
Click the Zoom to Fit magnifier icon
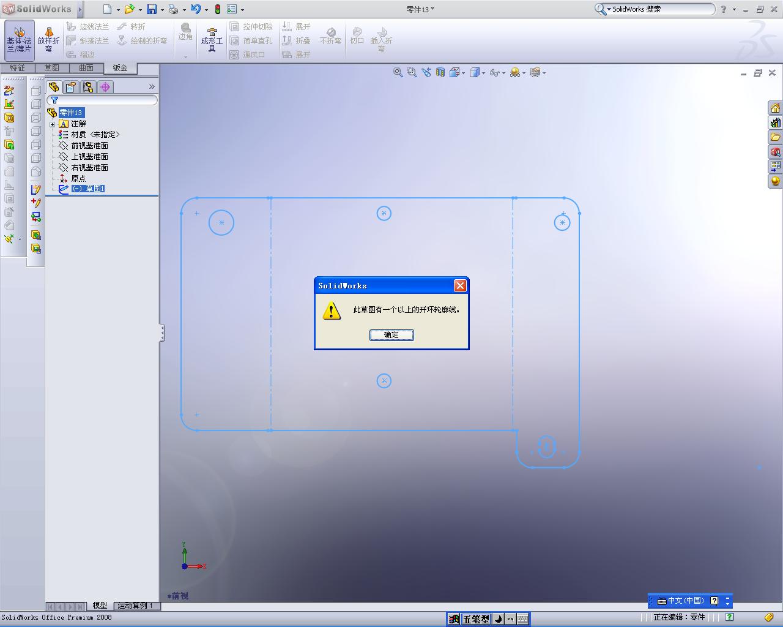[398, 72]
